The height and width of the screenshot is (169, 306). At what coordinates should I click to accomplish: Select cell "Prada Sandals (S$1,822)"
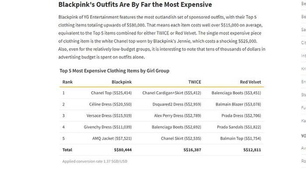tap(239, 127)
